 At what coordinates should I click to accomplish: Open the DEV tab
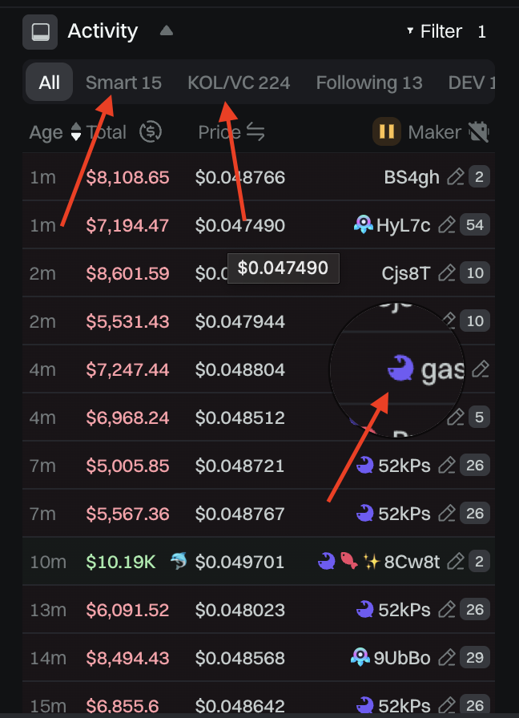click(471, 83)
